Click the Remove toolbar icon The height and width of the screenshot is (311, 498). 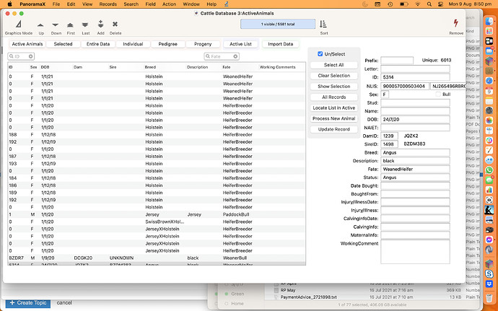pos(455,27)
